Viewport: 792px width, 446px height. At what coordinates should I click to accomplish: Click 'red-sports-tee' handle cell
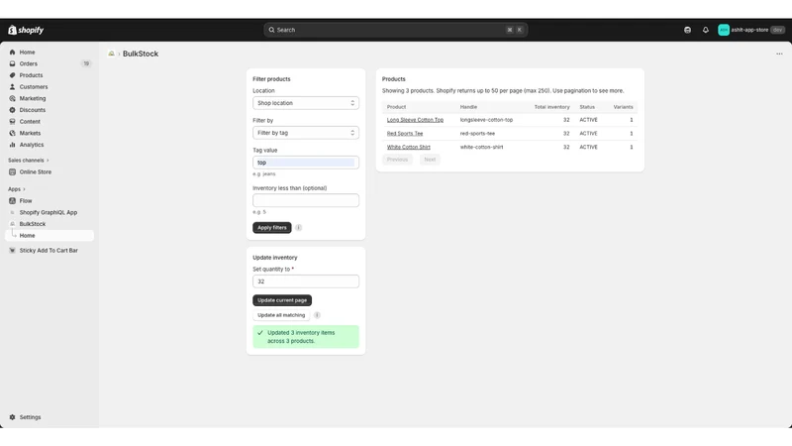[477, 134]
